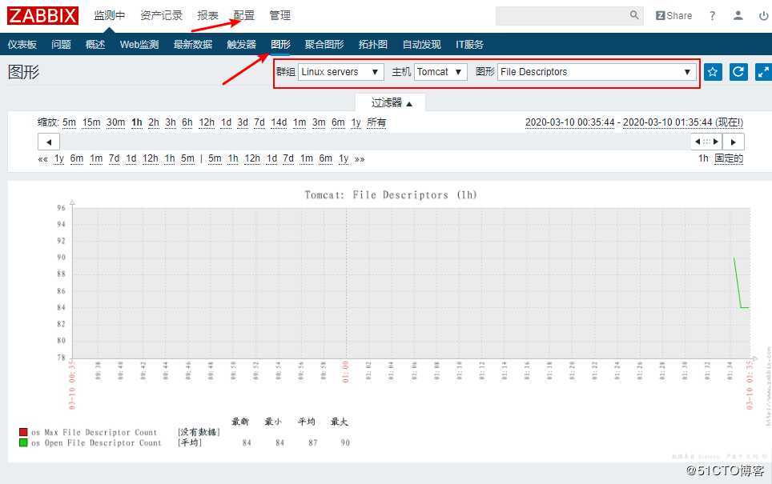This screenshot has height=484, width=772.
Task: Switch to the 最新数据 tab
Action: click(x=192, y=44)
